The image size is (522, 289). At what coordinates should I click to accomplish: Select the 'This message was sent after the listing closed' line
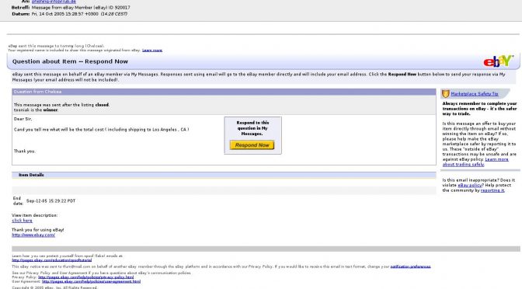coord(61,105)
